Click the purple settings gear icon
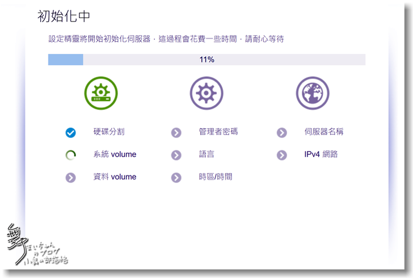The image size is (413, 278). (206, 93)
